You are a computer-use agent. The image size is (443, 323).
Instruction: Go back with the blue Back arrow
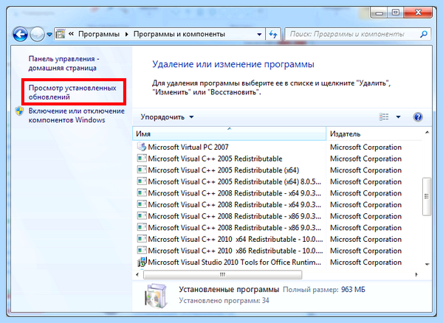click(20, 35)
